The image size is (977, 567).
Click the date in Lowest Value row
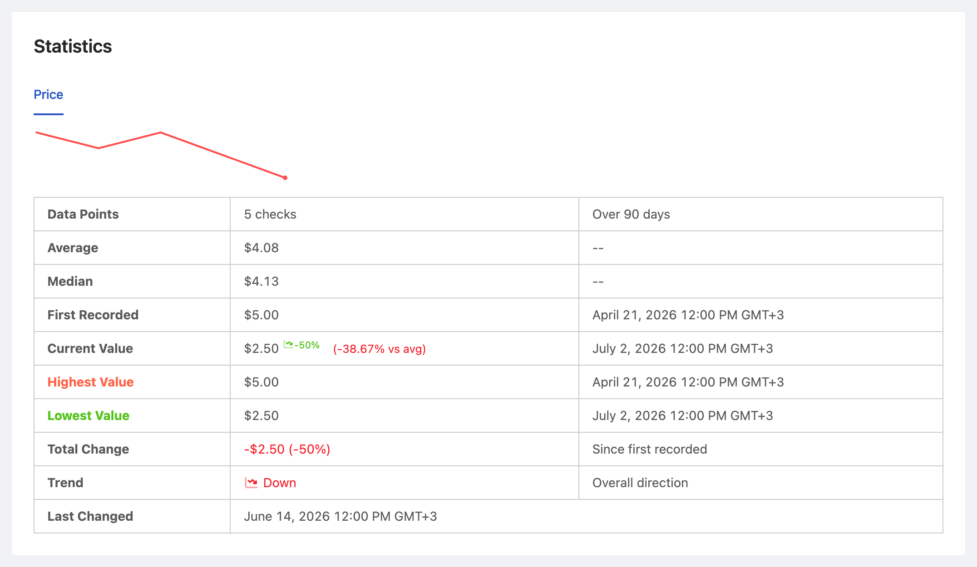[x=683, y=415]
